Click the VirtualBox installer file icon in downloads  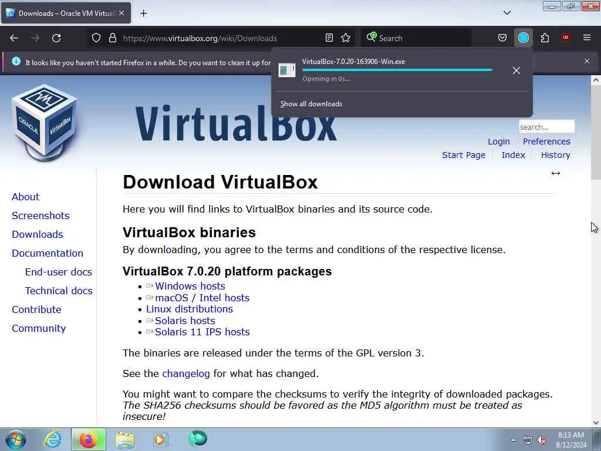coord(286,70)
